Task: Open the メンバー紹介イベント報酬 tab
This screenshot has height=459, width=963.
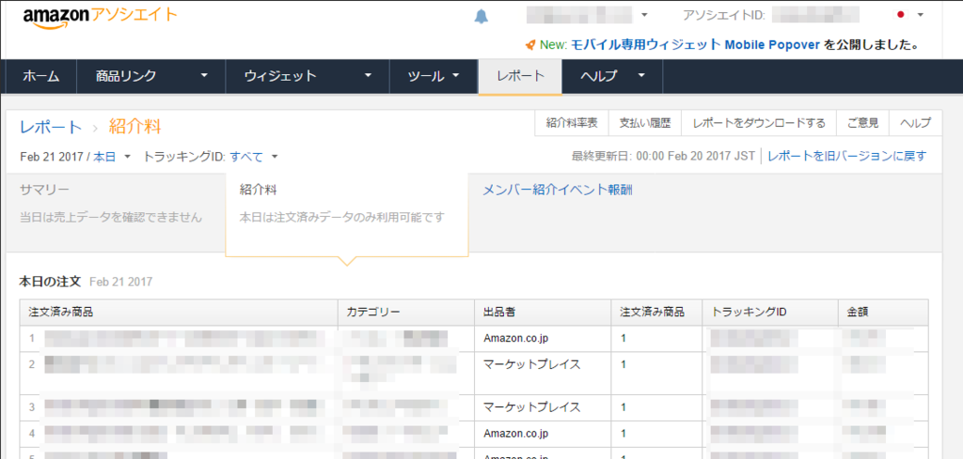Action: pyautogui.click(x=558, y=190)
